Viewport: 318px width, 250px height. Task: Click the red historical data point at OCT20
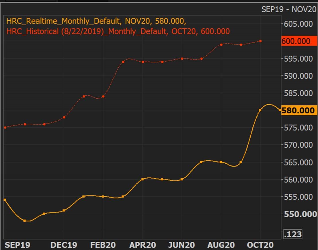(x=260, y=41)
